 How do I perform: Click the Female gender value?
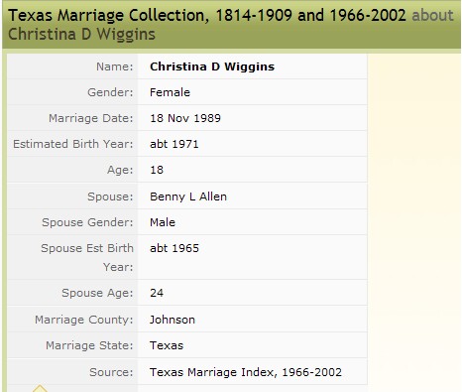point(170,92)
